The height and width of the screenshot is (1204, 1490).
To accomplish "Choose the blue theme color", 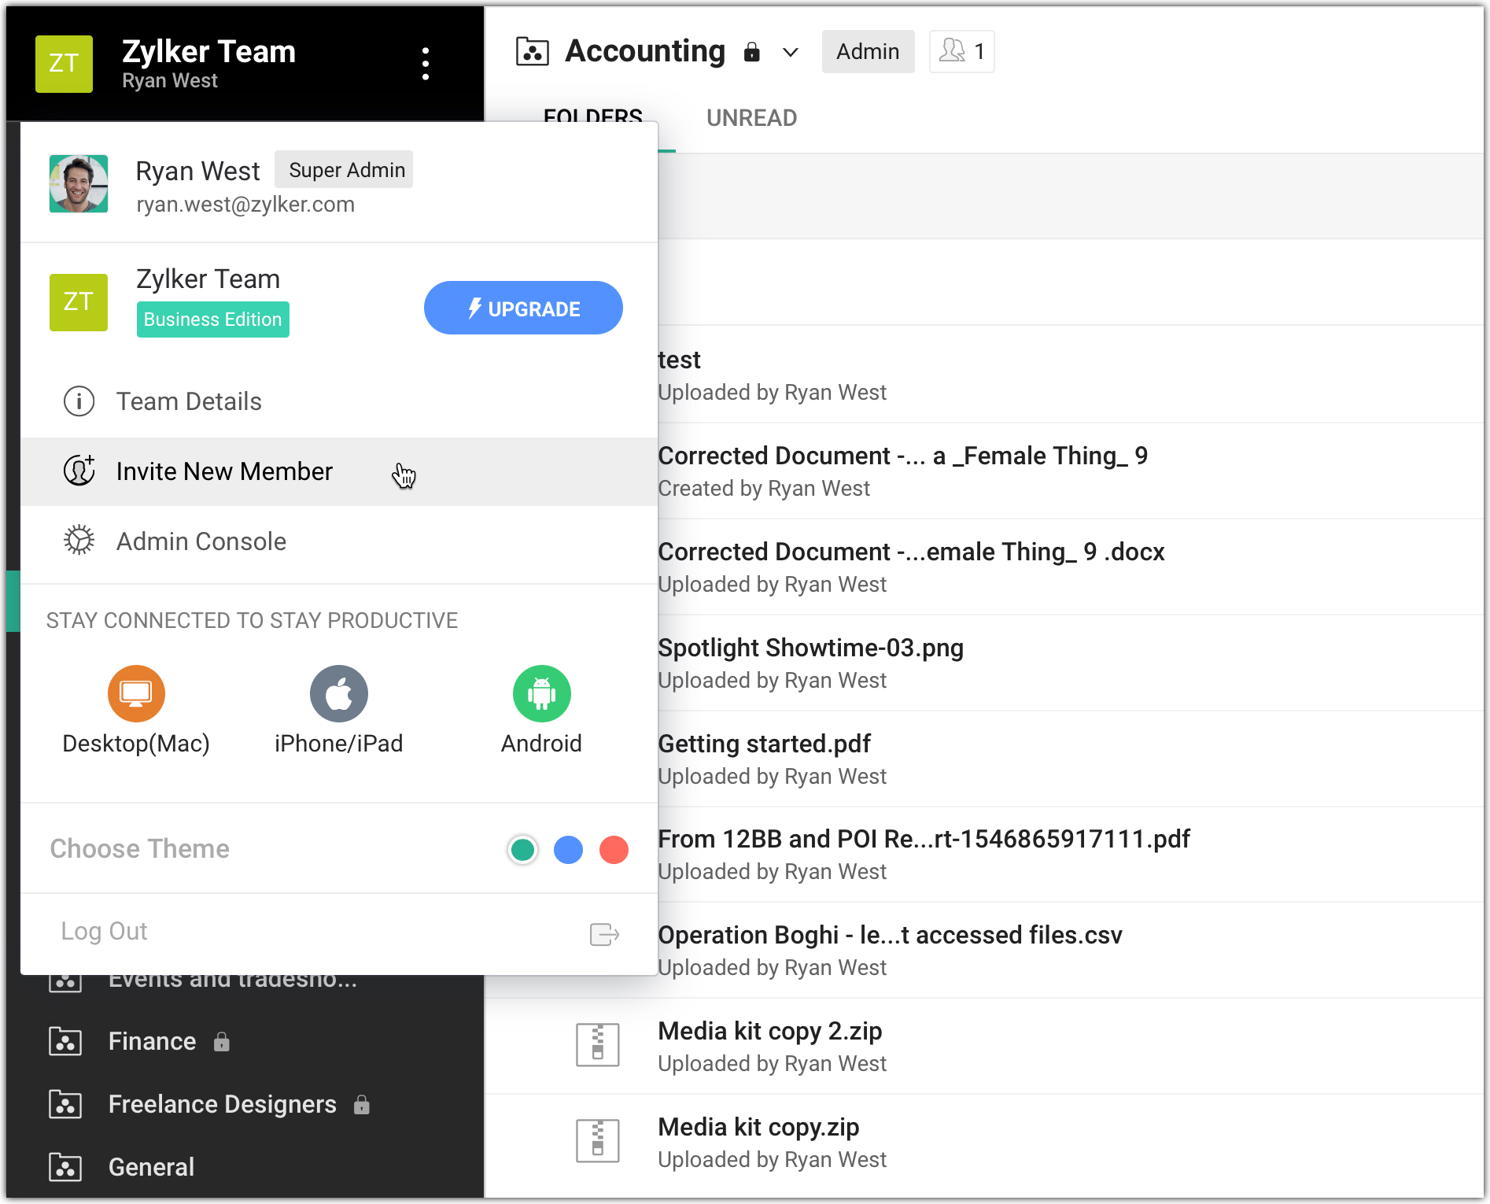I will click(568, 850).
